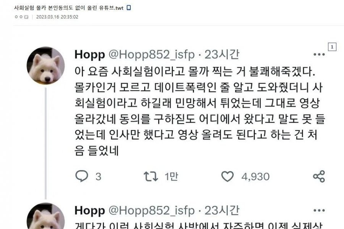344x229 pixels.
Task: Open the three-dot menu on first tweet
Action: [x=319, y=55]
